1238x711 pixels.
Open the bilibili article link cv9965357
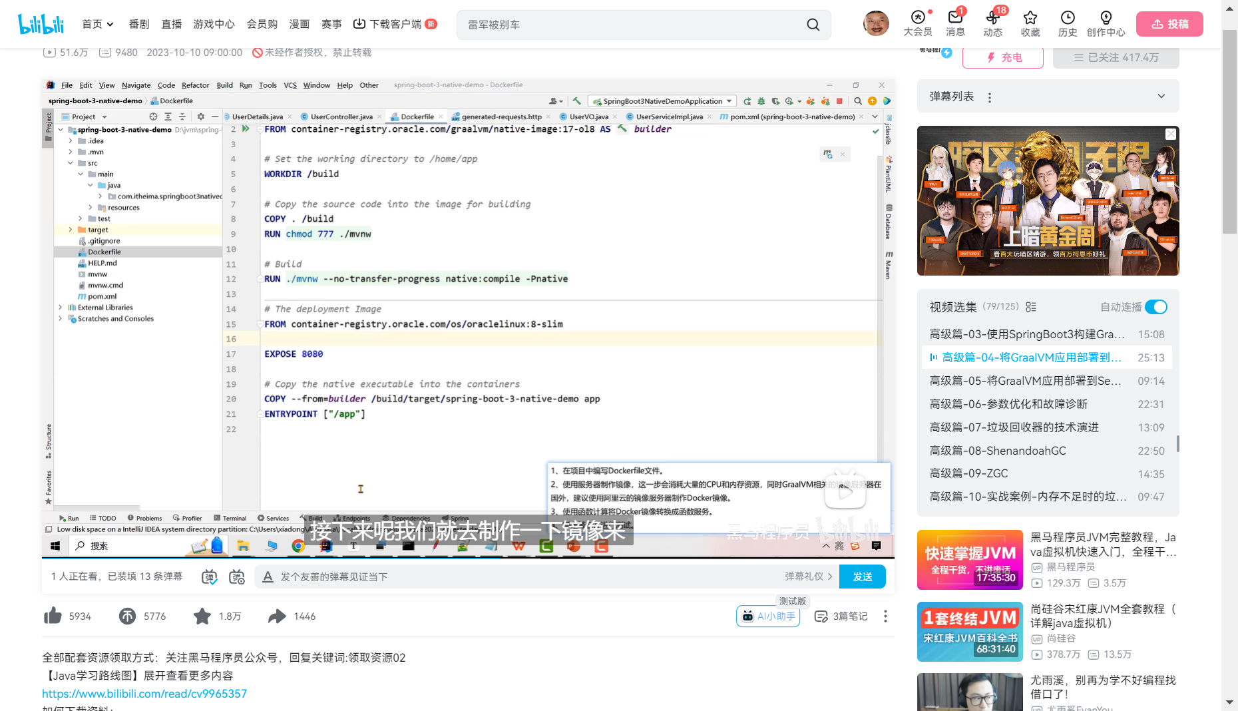coord(144,694)
